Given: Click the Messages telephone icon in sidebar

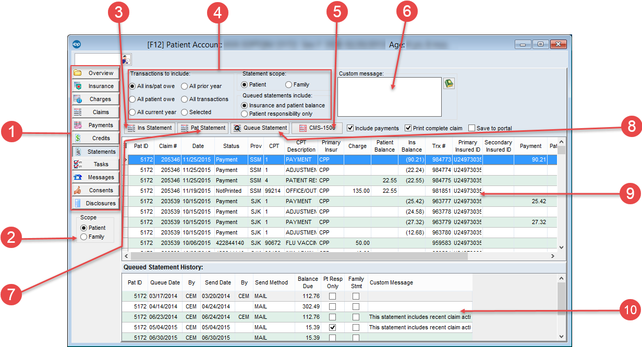Looking at the screenshot, I should [78, 177].
